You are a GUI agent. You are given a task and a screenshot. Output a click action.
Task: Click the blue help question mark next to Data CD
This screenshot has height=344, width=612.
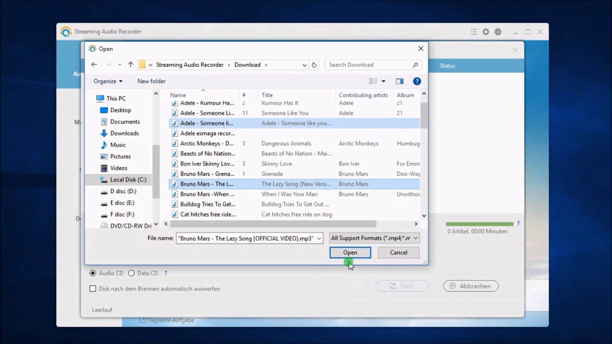pos(166,273)
